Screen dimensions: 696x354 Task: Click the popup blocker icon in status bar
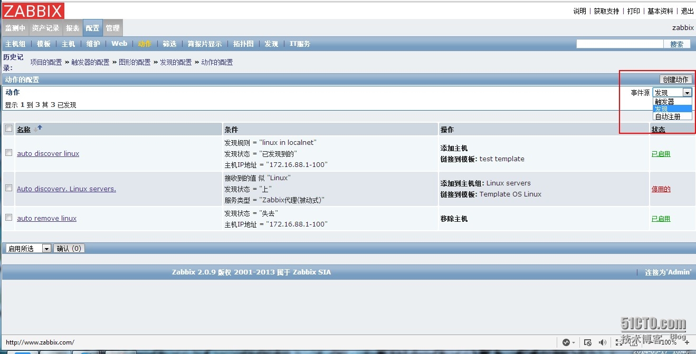click(x=588, y=342)
